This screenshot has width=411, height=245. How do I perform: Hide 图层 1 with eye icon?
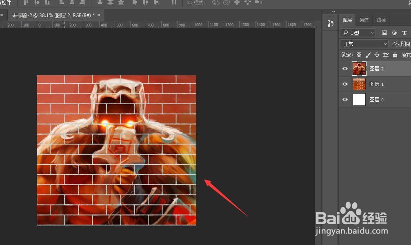[345, 84]
